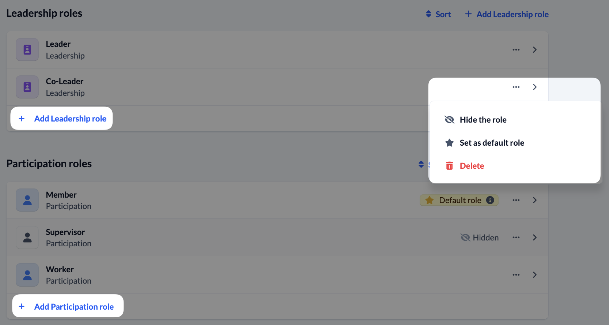Click the Supervisor role person icon
This screenshot has width=609, height=325.
pyautogui.click(x=27, y=238)
